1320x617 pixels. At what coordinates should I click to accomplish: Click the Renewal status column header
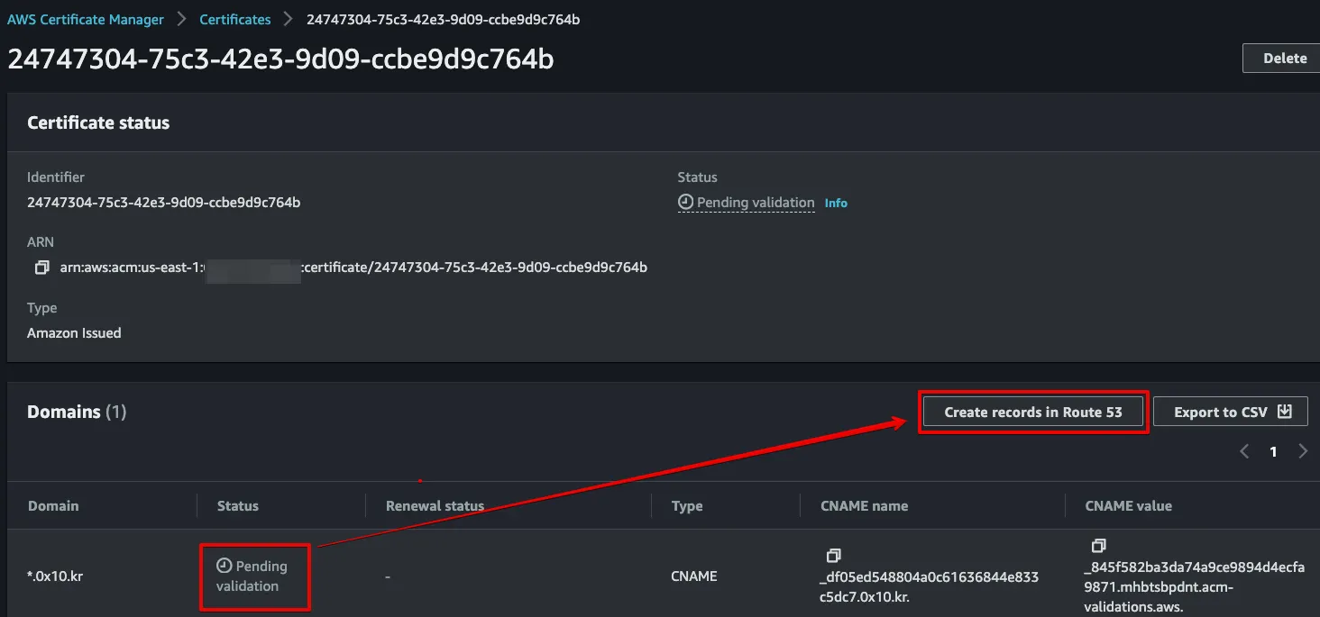(435, 506)
